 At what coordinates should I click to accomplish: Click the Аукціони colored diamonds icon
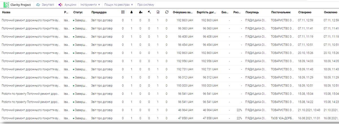[x=60, y=5]
